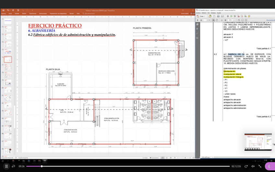This screenshot has height=172, width=275.
Task: Exit fullscreen video mode
Action: point(260,166)
